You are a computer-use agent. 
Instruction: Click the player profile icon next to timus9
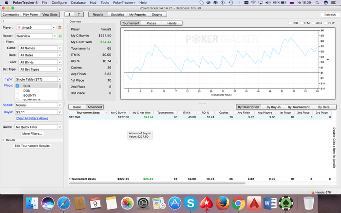click(x=59, y=28)
